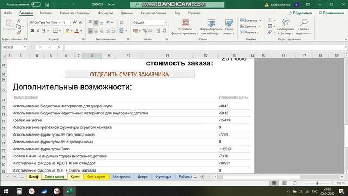
Task: Open number format dropdown Общий
Action: (x=165, y=23)
